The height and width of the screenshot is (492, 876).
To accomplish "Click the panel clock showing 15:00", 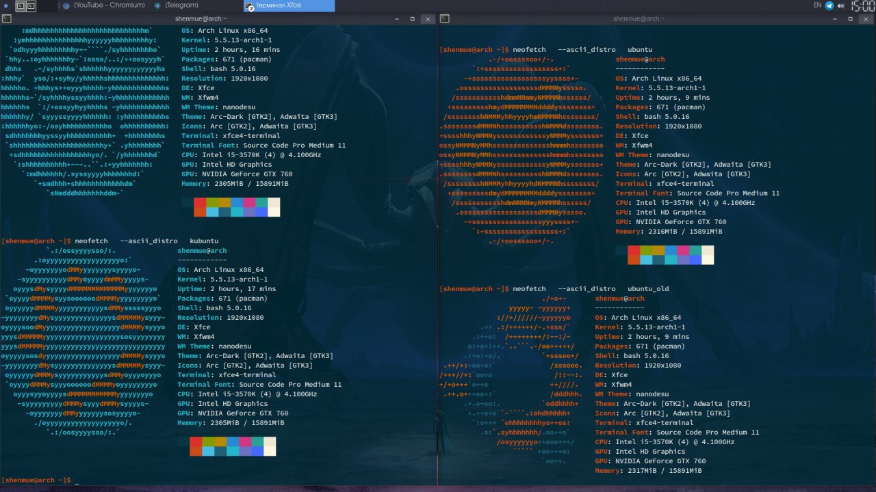I will [862, 6].
